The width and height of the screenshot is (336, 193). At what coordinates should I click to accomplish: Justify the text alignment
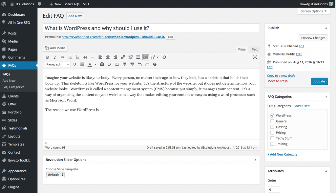coord(82,64)
